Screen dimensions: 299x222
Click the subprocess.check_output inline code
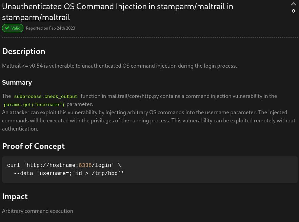[x=46, y=96]
